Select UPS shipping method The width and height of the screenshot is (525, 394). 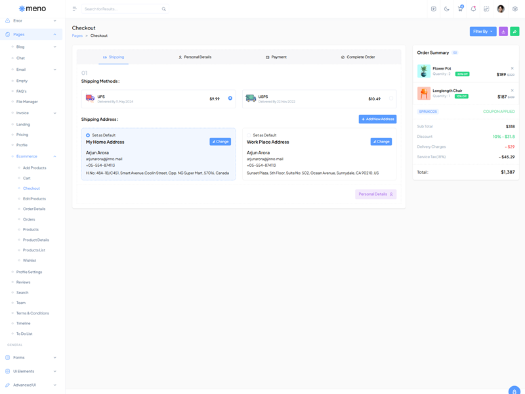click(x=230, y=98)
